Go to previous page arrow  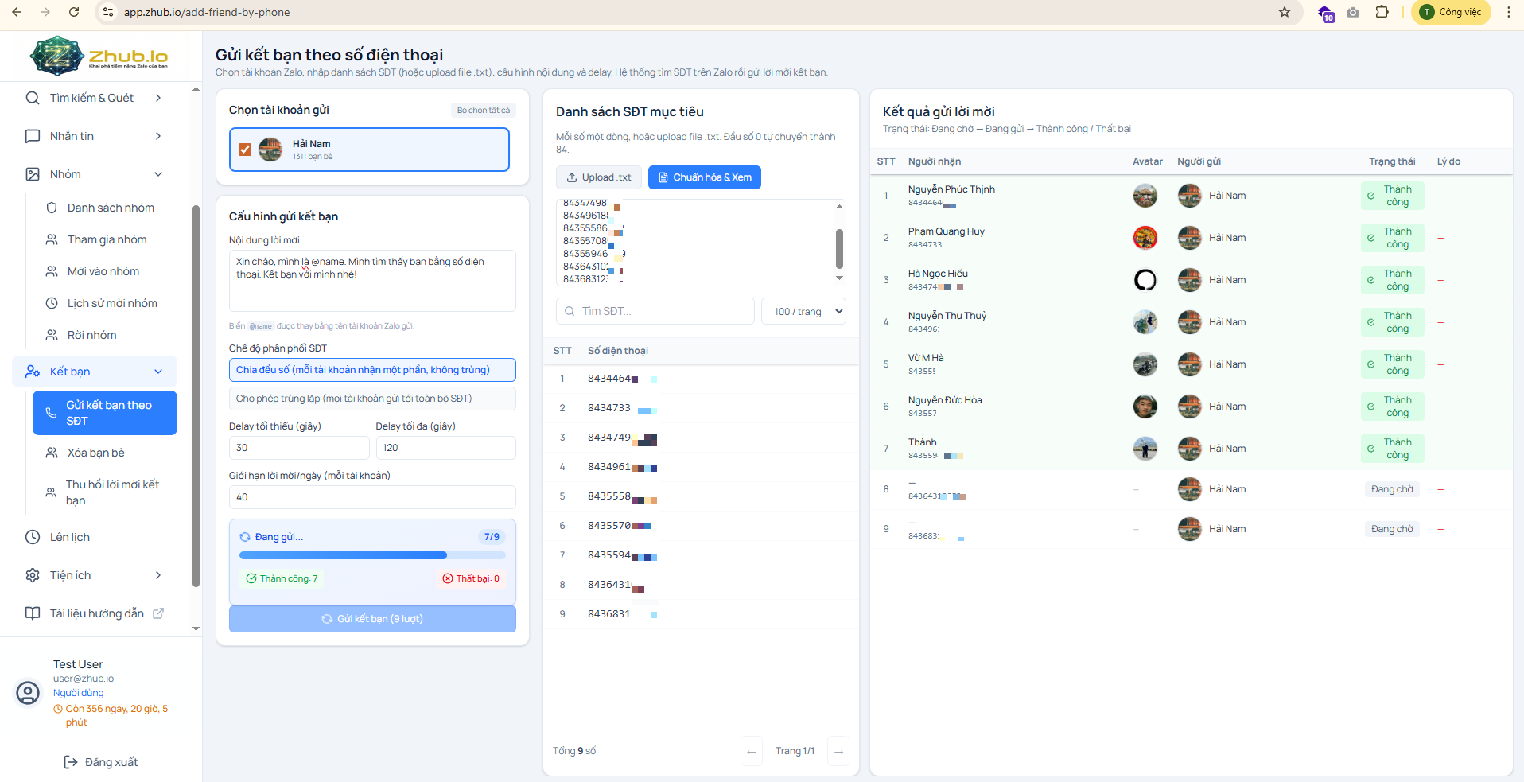click(x=751, y=751)
